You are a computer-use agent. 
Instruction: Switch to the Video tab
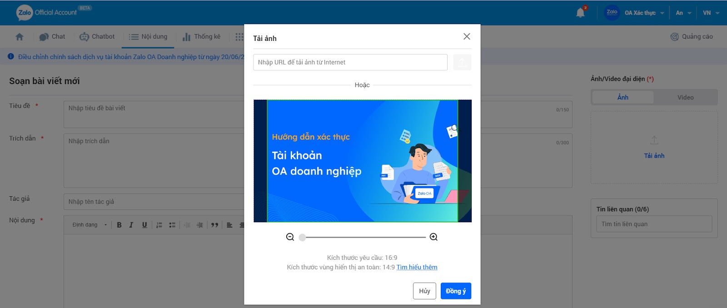pos(685,97)
